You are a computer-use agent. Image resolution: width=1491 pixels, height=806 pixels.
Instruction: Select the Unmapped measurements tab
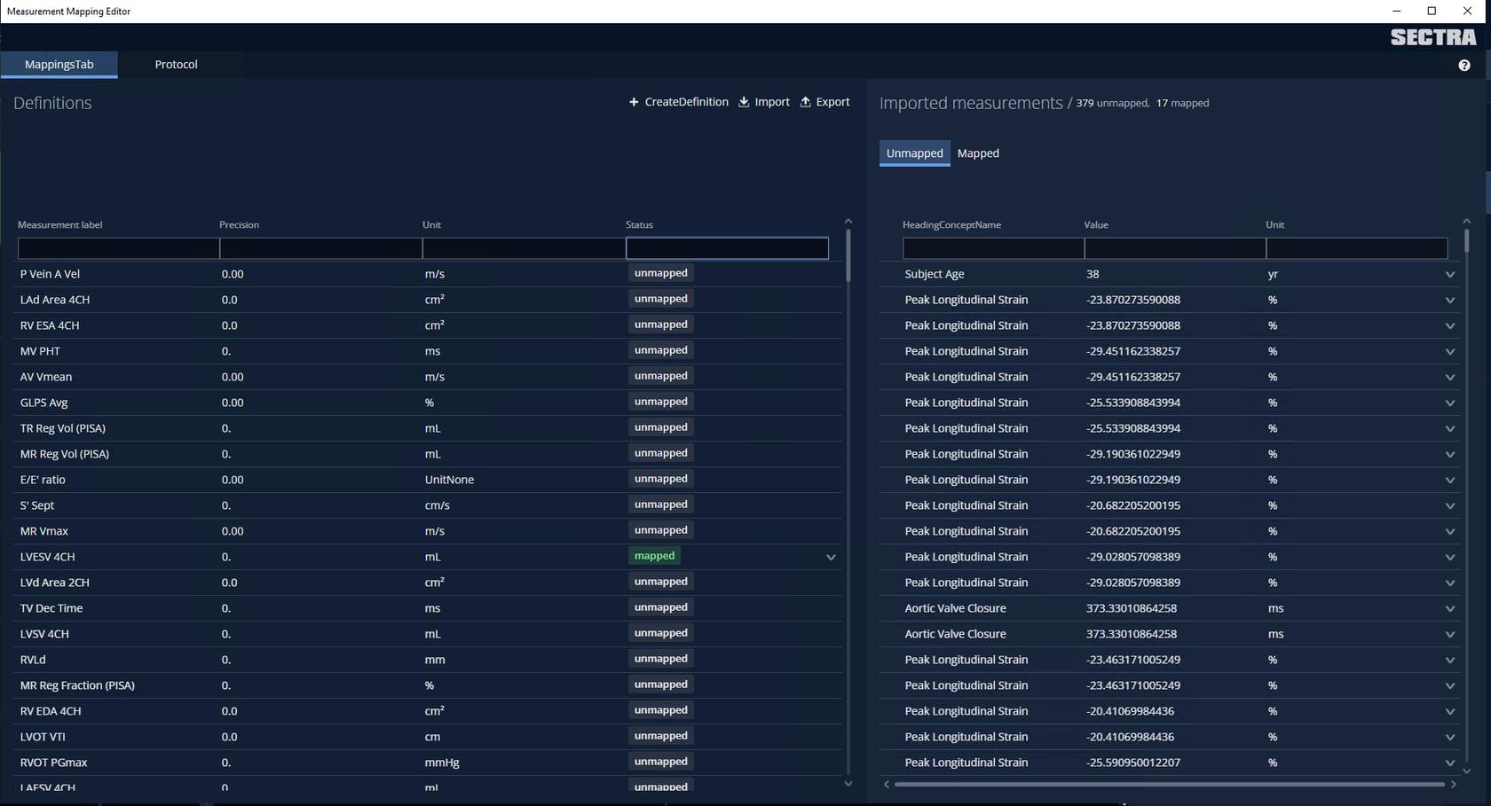pos(914,153)
